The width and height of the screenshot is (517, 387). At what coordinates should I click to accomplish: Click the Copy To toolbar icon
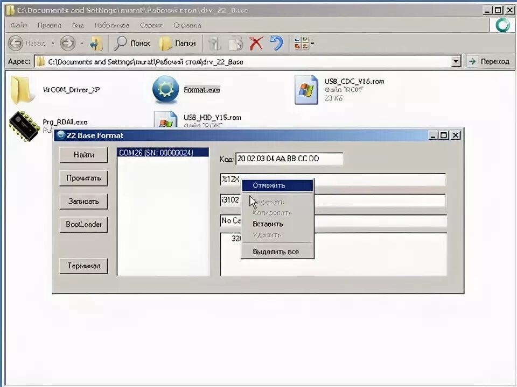pyautogui.click(x=236, y=44)
